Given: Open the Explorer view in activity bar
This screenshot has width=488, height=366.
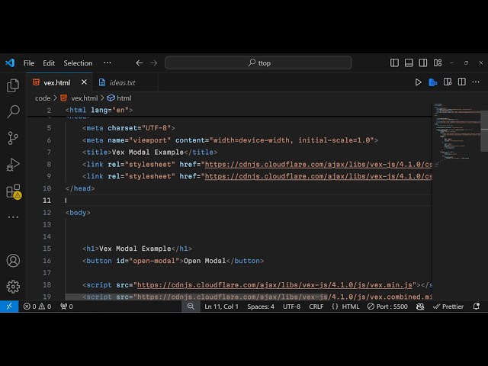Looking at the screenshot, I should click(13, 86).
